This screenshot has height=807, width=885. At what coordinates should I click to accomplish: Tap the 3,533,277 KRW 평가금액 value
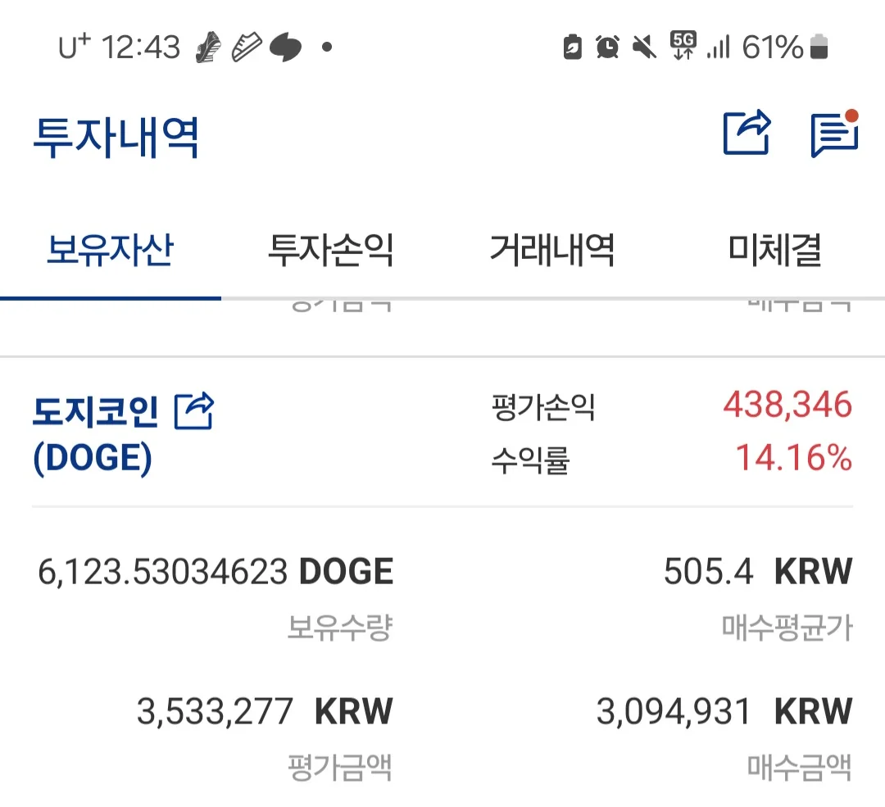pyautogui.click(x=264, y=711)
